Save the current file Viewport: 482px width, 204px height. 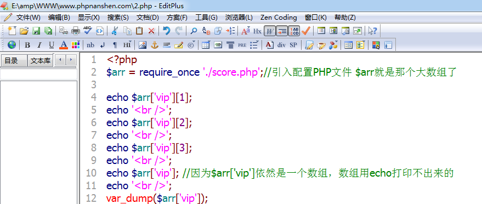click(36, 31)
